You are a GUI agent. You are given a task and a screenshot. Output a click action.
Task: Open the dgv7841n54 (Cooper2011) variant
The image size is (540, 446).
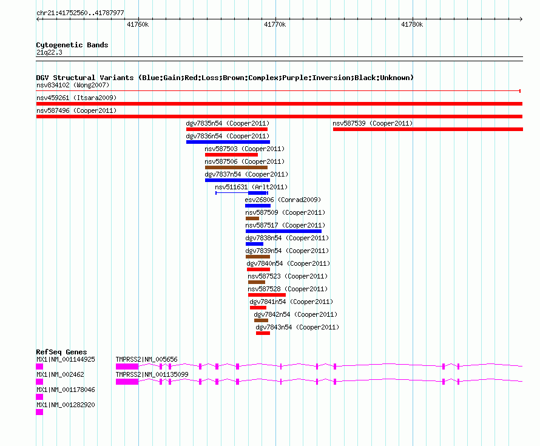tap(291, 302)
